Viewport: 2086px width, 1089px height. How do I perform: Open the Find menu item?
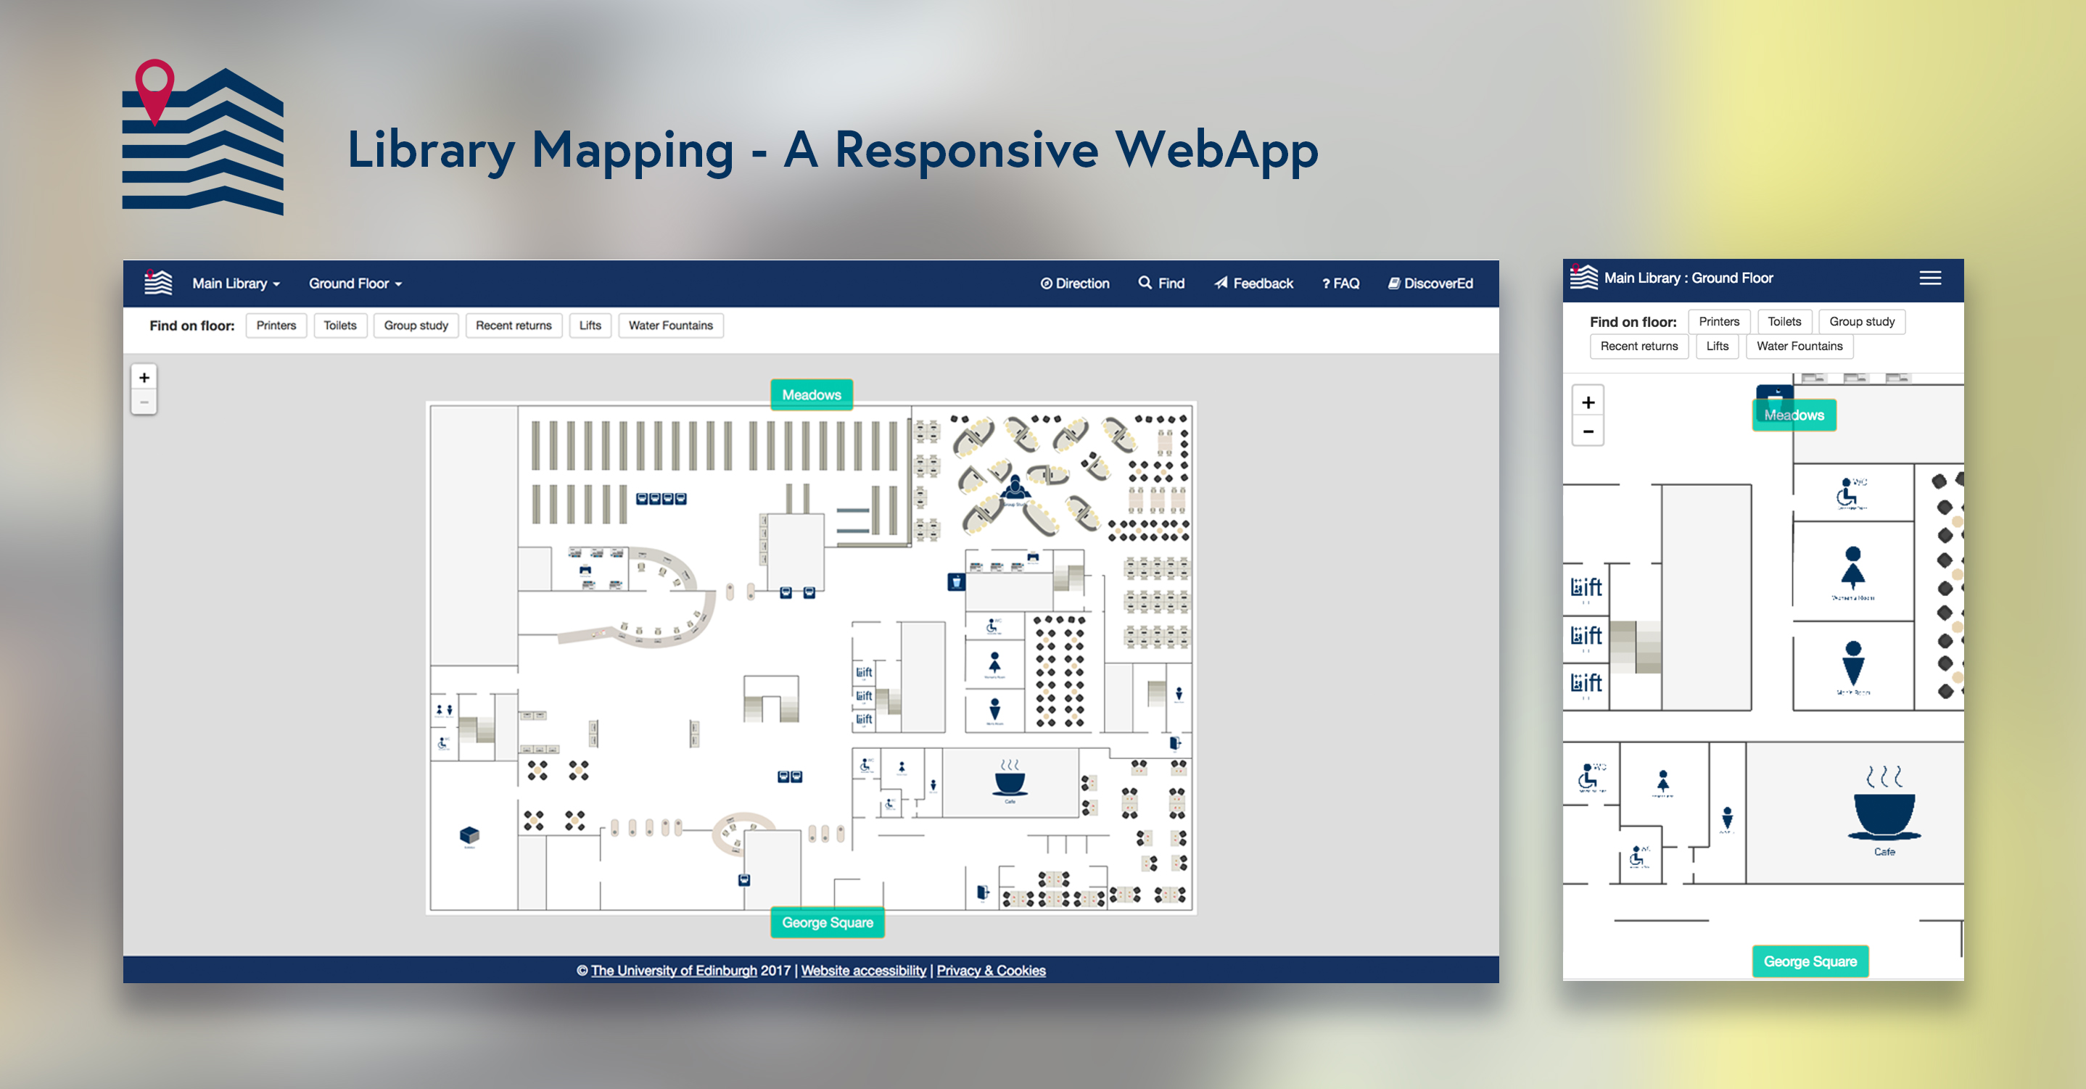tap(1161, 283)
